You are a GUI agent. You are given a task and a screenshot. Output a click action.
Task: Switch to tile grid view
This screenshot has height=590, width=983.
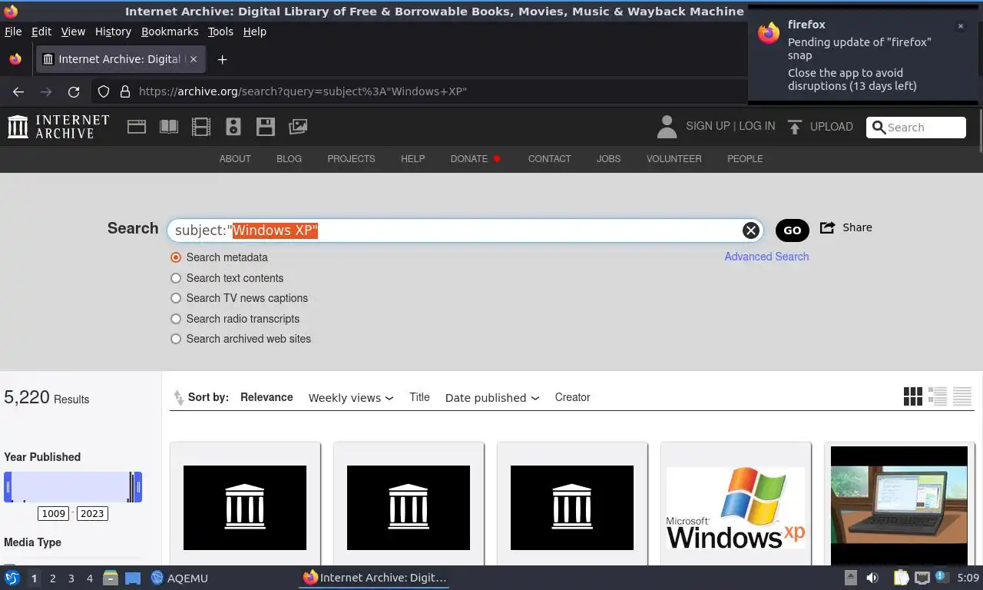click(913, 396)
